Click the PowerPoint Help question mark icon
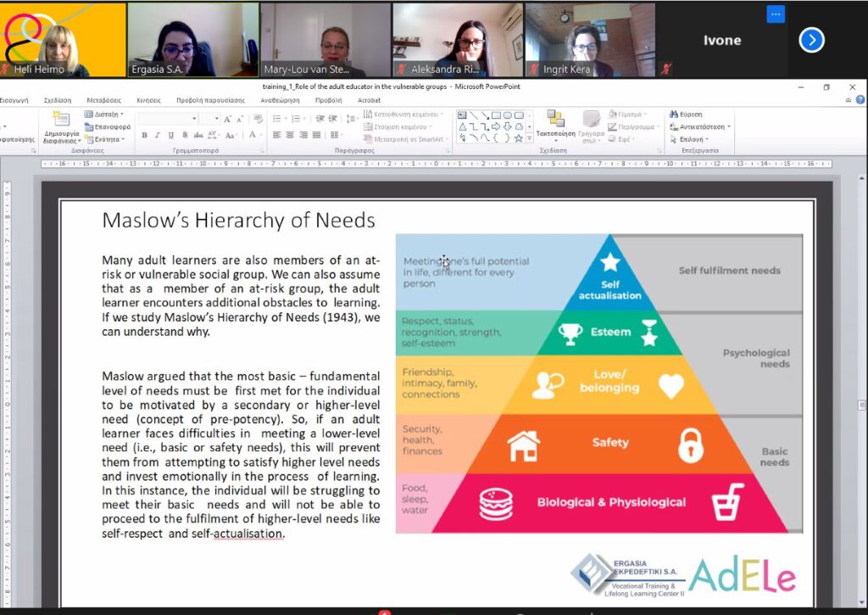 tap(860, 100)
